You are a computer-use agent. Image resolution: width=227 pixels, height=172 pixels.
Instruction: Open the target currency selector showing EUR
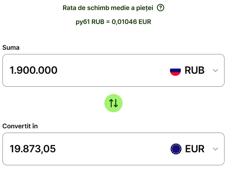pyautogui.click(x=194, y=149)
